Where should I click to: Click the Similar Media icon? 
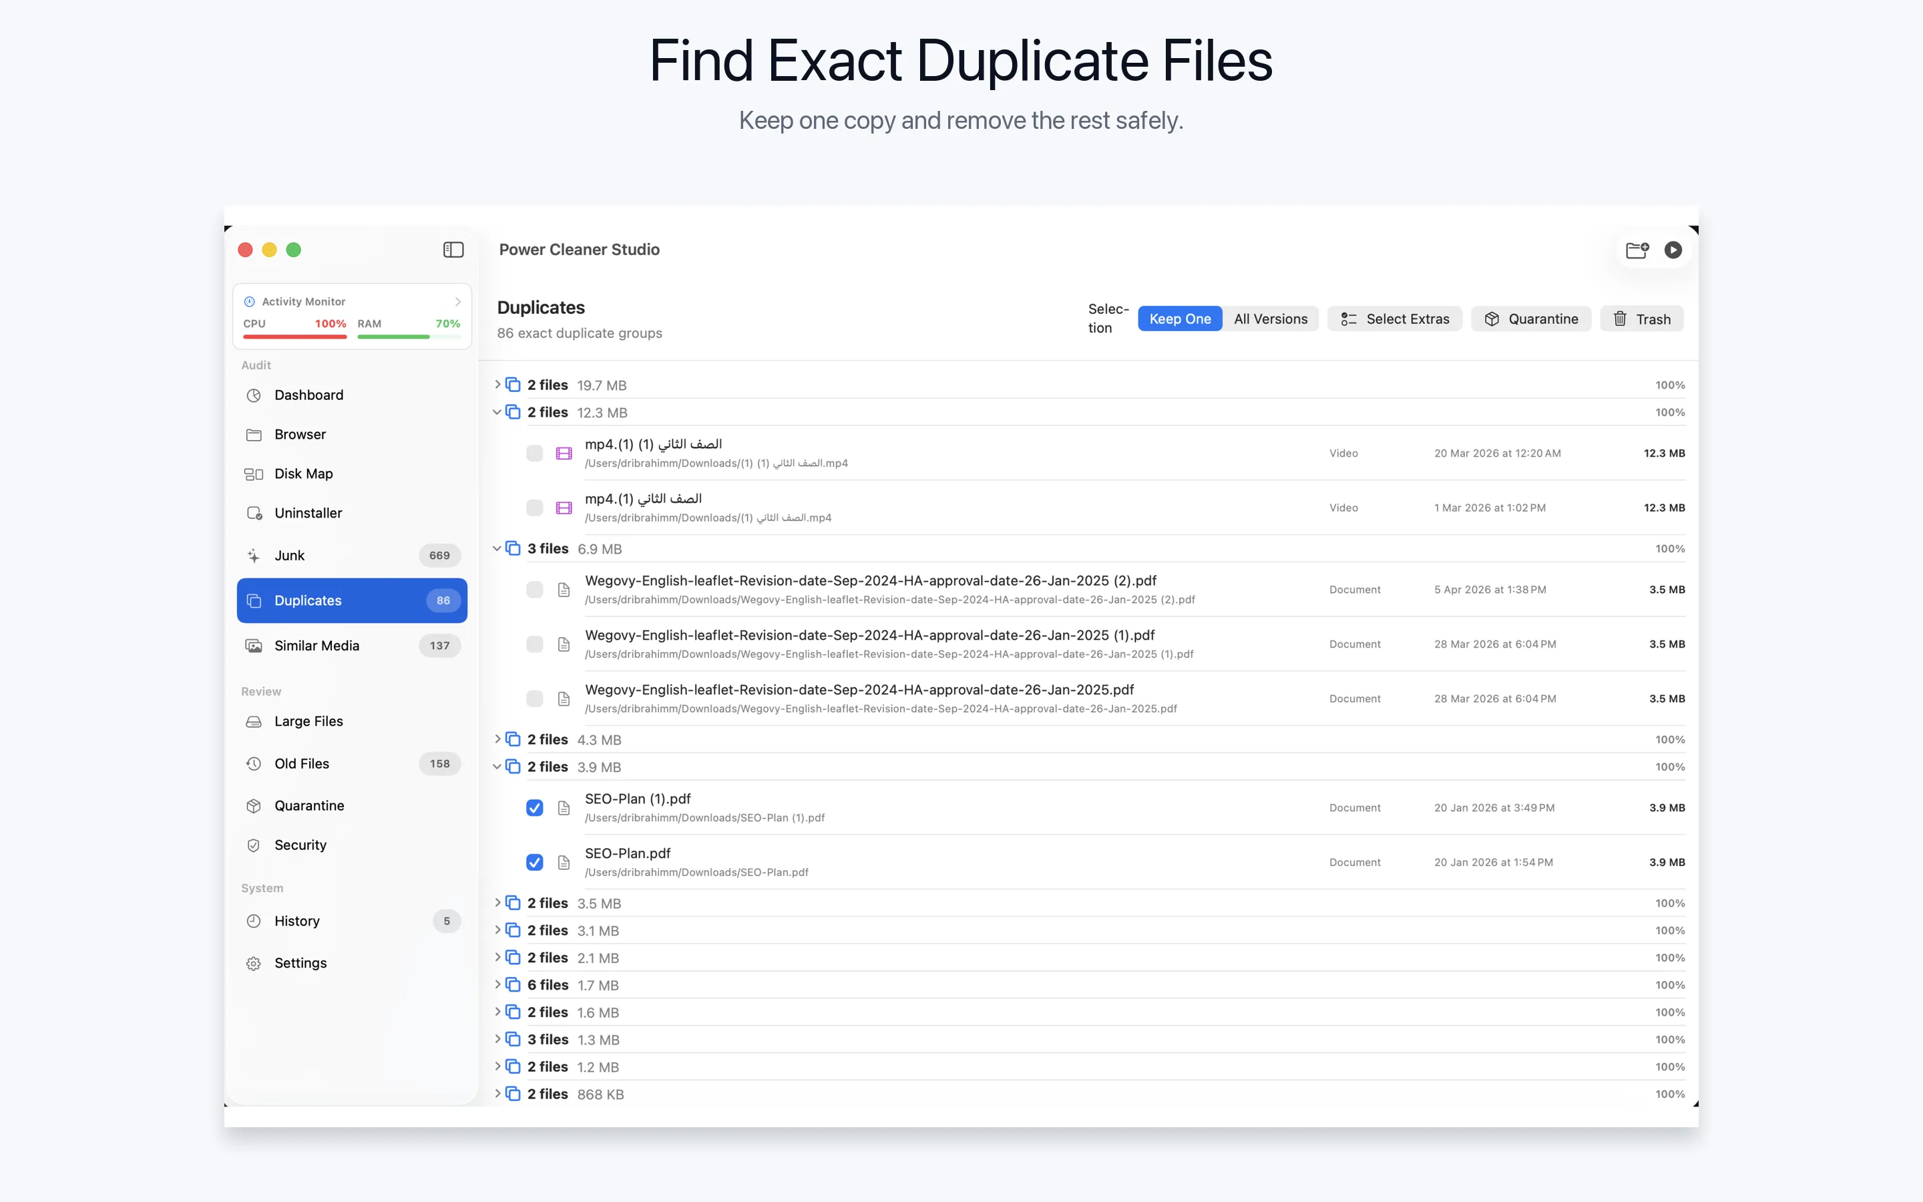pos(254,646)
